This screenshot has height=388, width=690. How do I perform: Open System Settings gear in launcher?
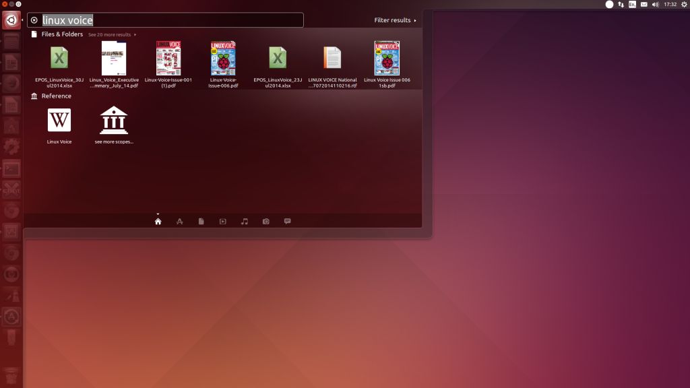point(11,148)
